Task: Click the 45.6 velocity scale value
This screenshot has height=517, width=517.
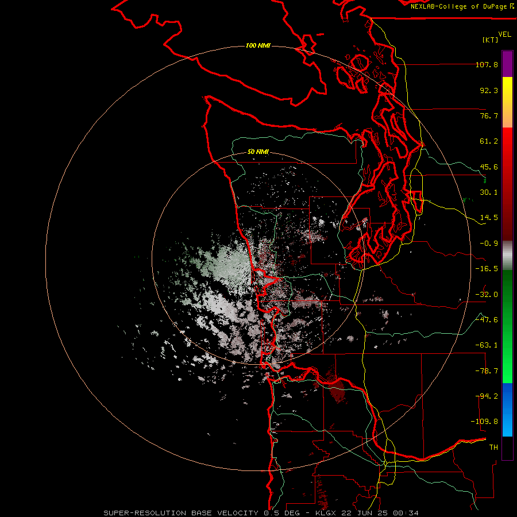Action: point(489,167)
